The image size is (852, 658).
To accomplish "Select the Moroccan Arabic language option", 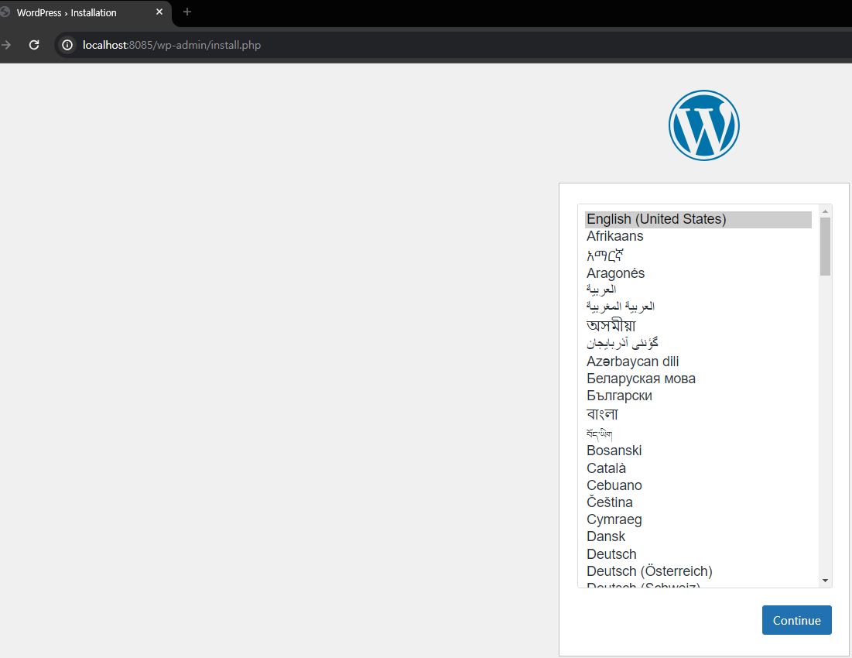I will (698, 307).
